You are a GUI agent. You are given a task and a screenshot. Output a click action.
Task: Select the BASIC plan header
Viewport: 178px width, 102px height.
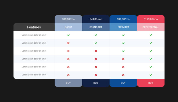pos(68,27)
